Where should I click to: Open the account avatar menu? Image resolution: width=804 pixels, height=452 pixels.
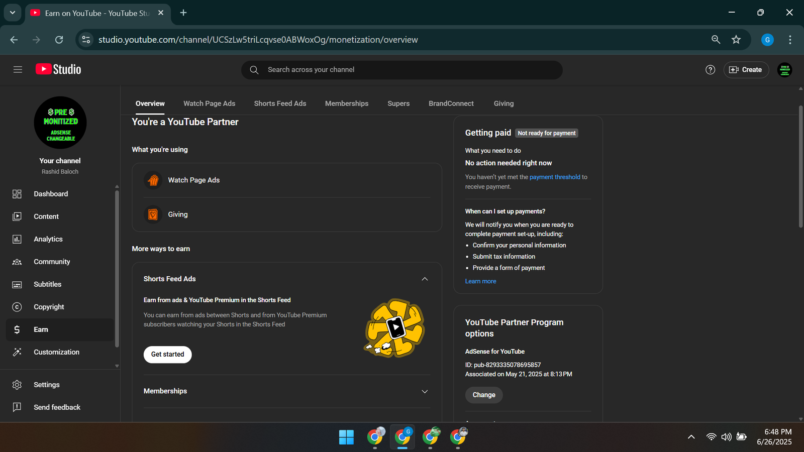pyautogui.click(x=784, y=70)
